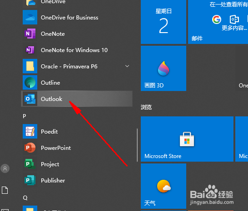Jump to letter Q section header
248x211 pixels.
tap(25, 197)
